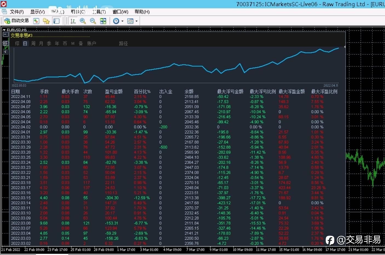Select the 账户 account tab

point(92,43)
